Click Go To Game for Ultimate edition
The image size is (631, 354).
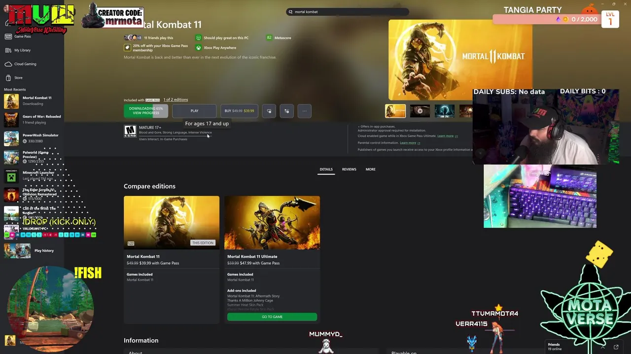(272, 317)
